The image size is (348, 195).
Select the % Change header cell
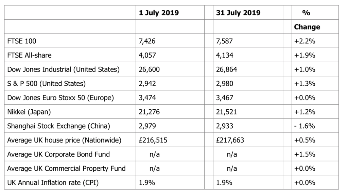click(307, 20)
